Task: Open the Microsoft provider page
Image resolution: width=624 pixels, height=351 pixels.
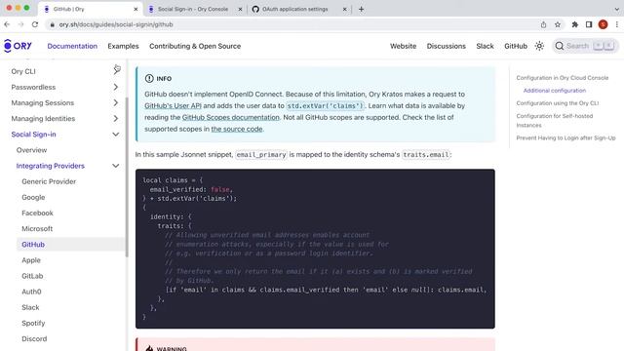Action: pyautogui.click(x=37, y=228)
